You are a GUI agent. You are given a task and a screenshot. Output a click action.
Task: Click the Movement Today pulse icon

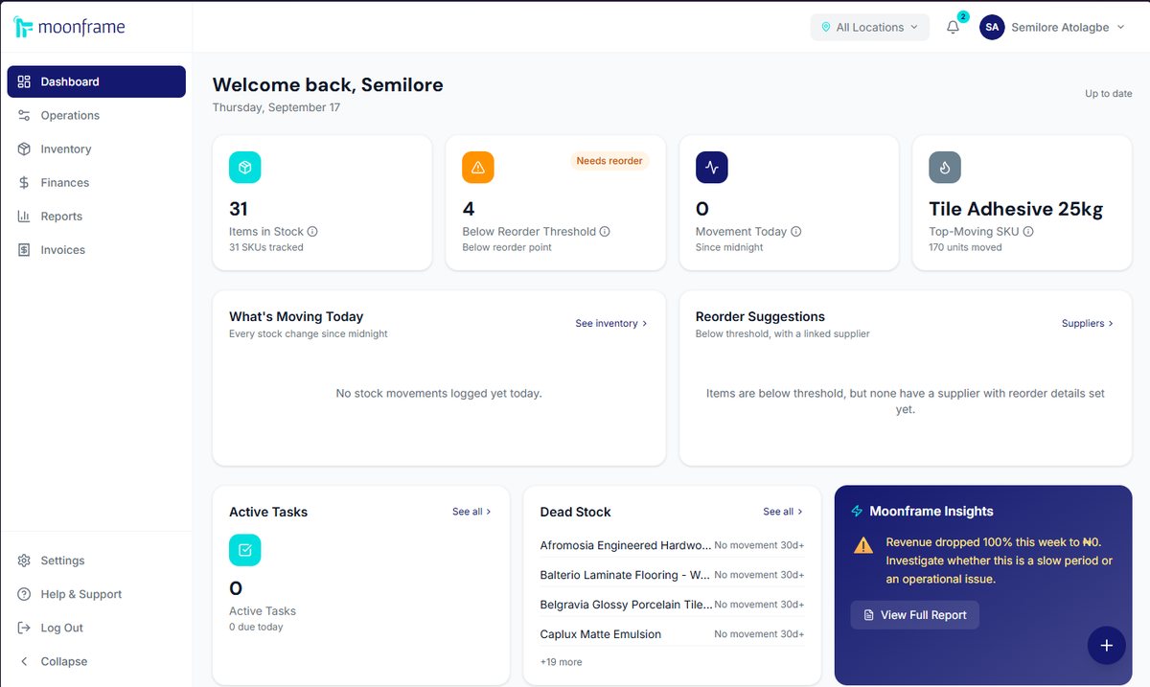[x=711, y=167]
